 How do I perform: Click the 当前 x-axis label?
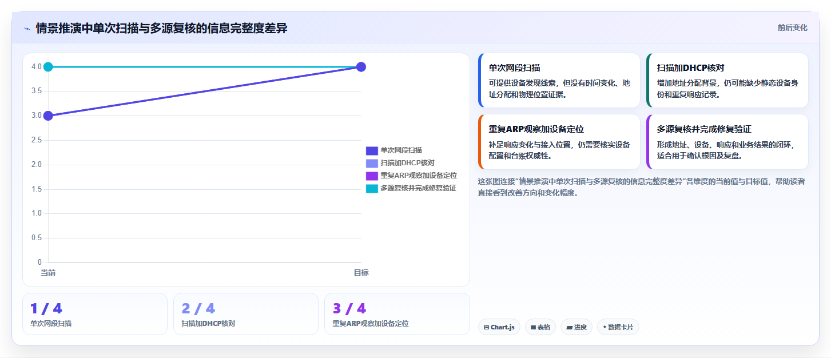point(48,273)
